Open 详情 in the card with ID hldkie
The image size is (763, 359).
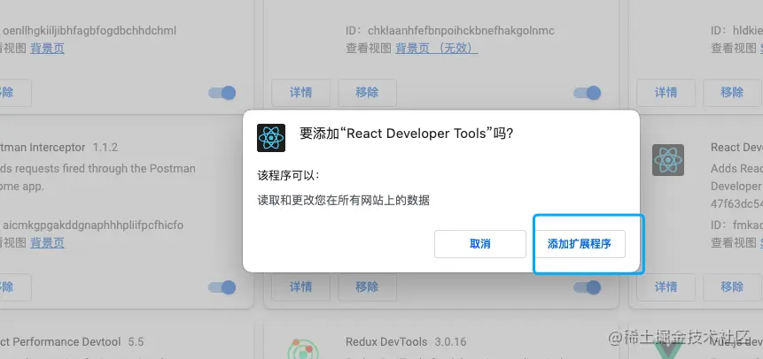666,93
